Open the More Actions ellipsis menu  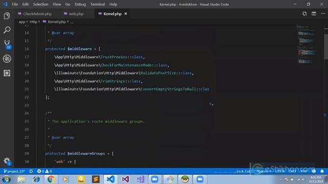click(x=323, y=14)
